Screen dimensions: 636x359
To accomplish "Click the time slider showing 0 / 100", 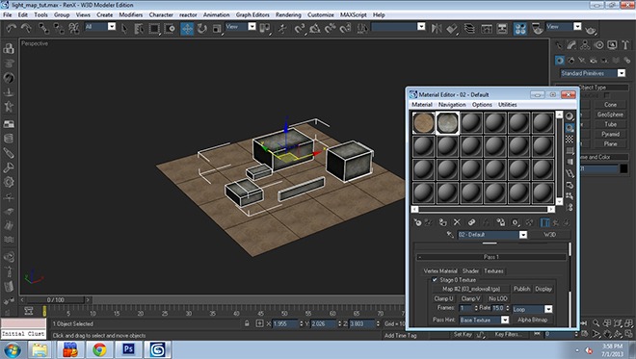I will [56, 300].
